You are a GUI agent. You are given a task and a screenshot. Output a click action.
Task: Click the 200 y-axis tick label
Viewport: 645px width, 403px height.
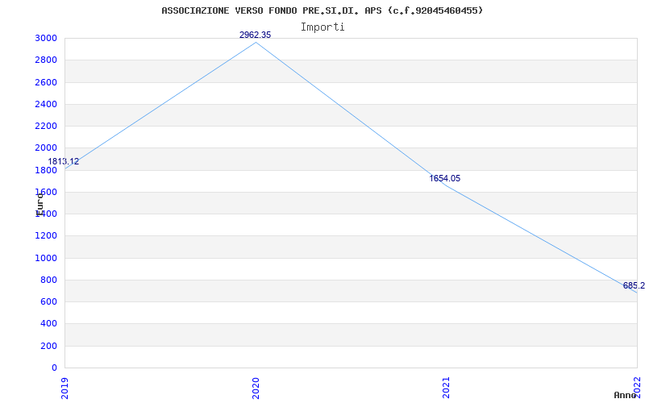click(x=48, y=347)
